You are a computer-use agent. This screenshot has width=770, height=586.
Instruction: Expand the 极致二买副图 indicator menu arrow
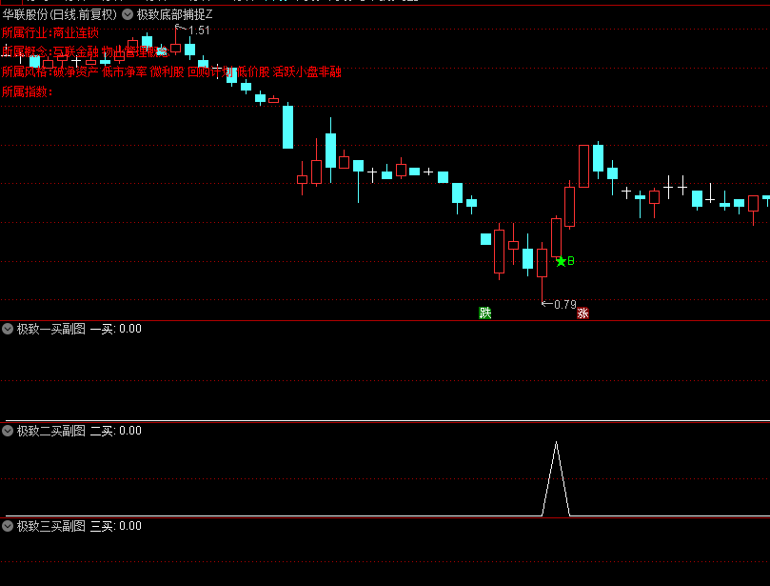coord(8,431)
